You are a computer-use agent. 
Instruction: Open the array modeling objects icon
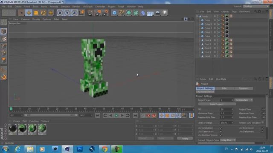pos(136,13)
